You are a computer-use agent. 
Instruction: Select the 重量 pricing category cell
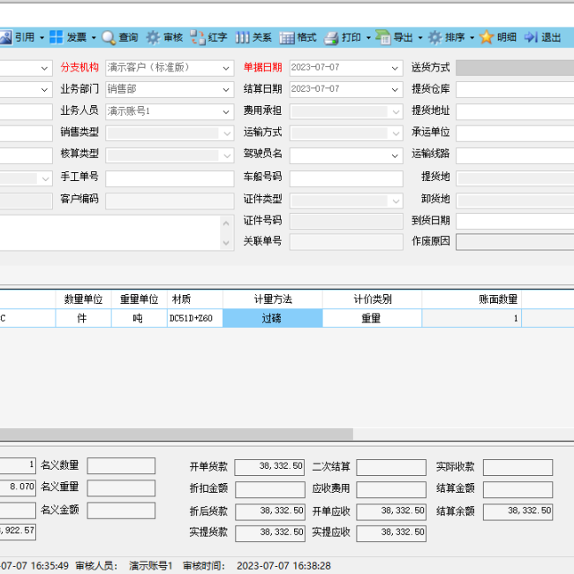tap(373, 318)
